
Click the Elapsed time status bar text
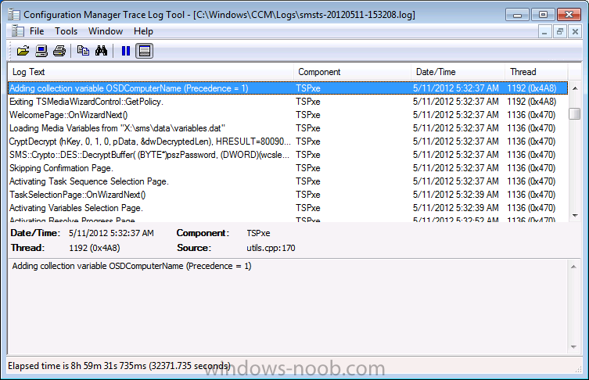[x=120, y=366]
